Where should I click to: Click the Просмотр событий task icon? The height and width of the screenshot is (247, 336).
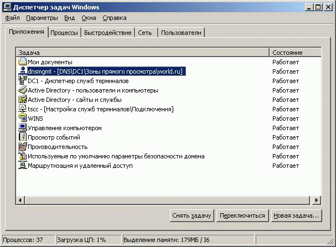[x=23, y=137]
